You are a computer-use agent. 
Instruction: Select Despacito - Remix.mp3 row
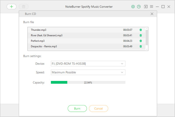pos(87,46)
